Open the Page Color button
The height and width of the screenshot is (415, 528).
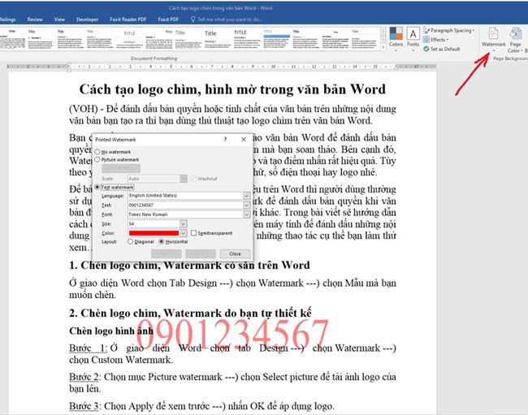click(515, 41)
